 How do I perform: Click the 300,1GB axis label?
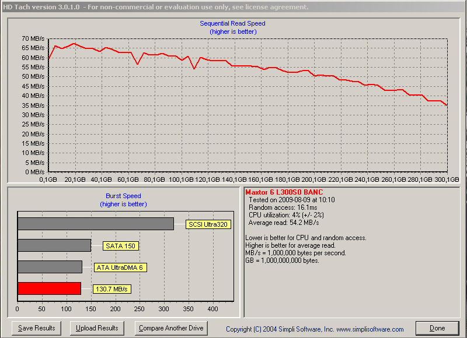447,179
